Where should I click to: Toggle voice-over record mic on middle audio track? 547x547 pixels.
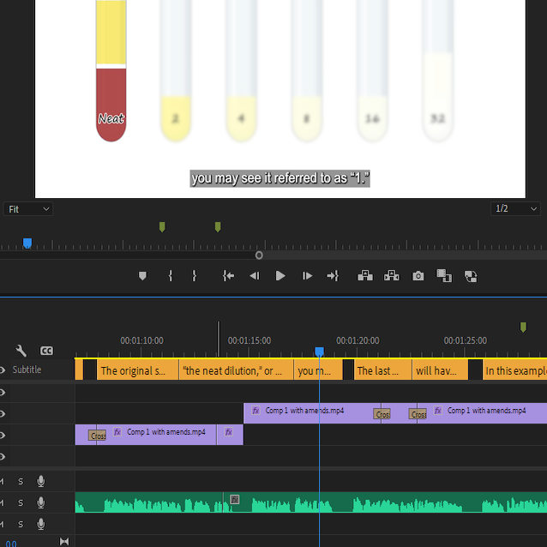[x=40, y=502]
